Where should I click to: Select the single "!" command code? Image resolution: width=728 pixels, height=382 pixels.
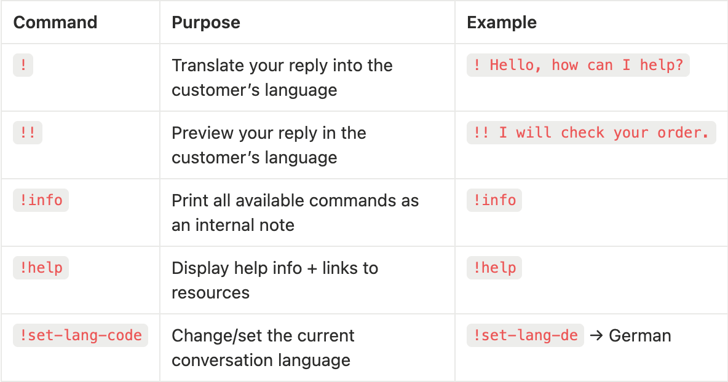coord(23,65)
